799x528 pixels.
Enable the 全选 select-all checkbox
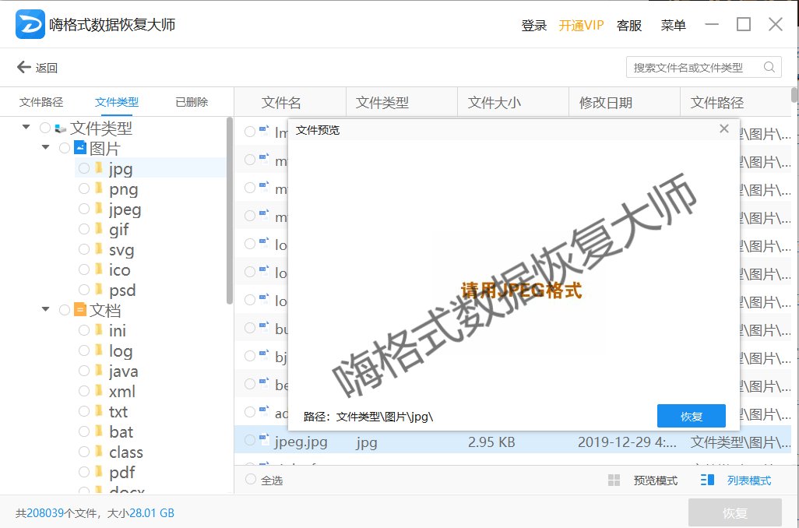click(251, 480)
